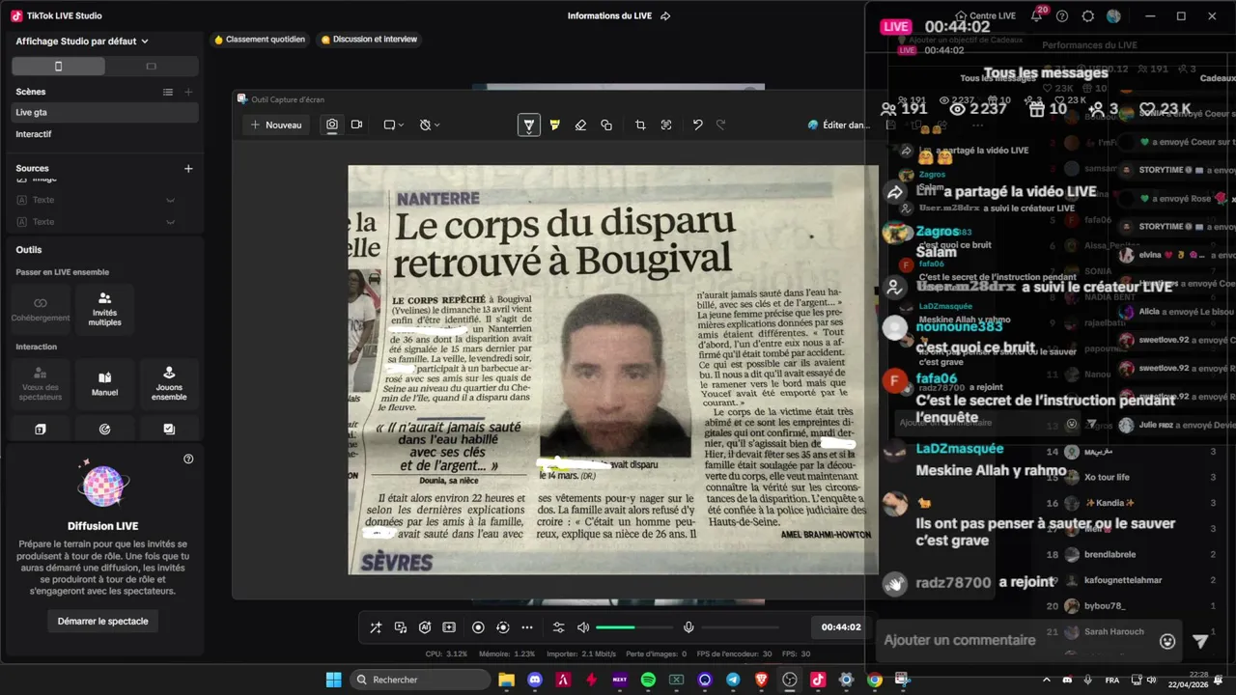Show hidden system tray icons chevron

(1047, 680)
